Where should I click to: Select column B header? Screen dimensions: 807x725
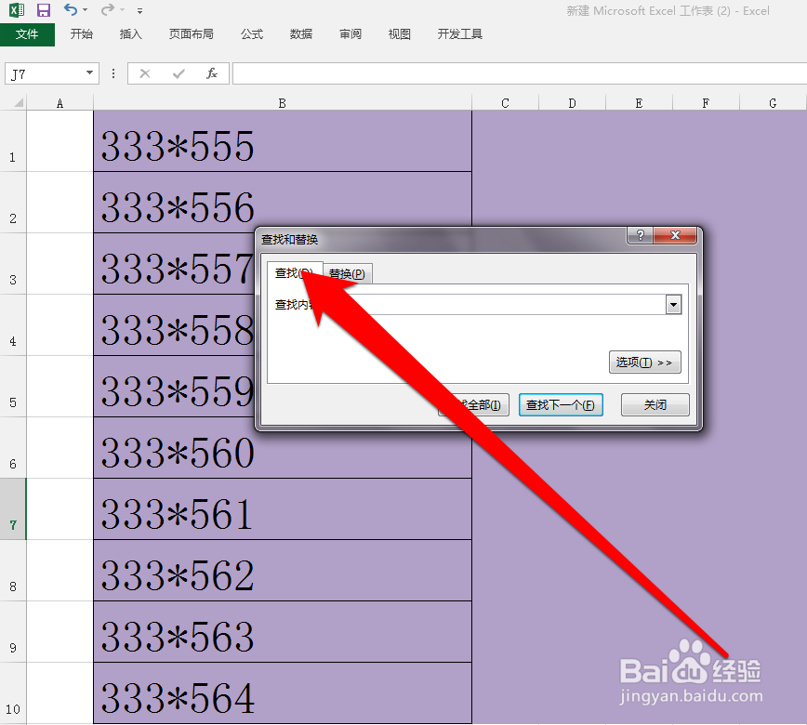282,103
